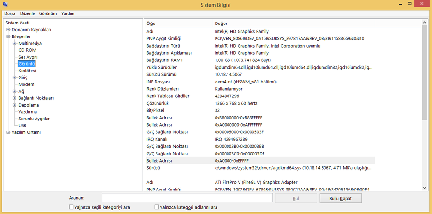
Task: Click the Sistem Bilgisi title bar icon
Action: pos(5,5)
